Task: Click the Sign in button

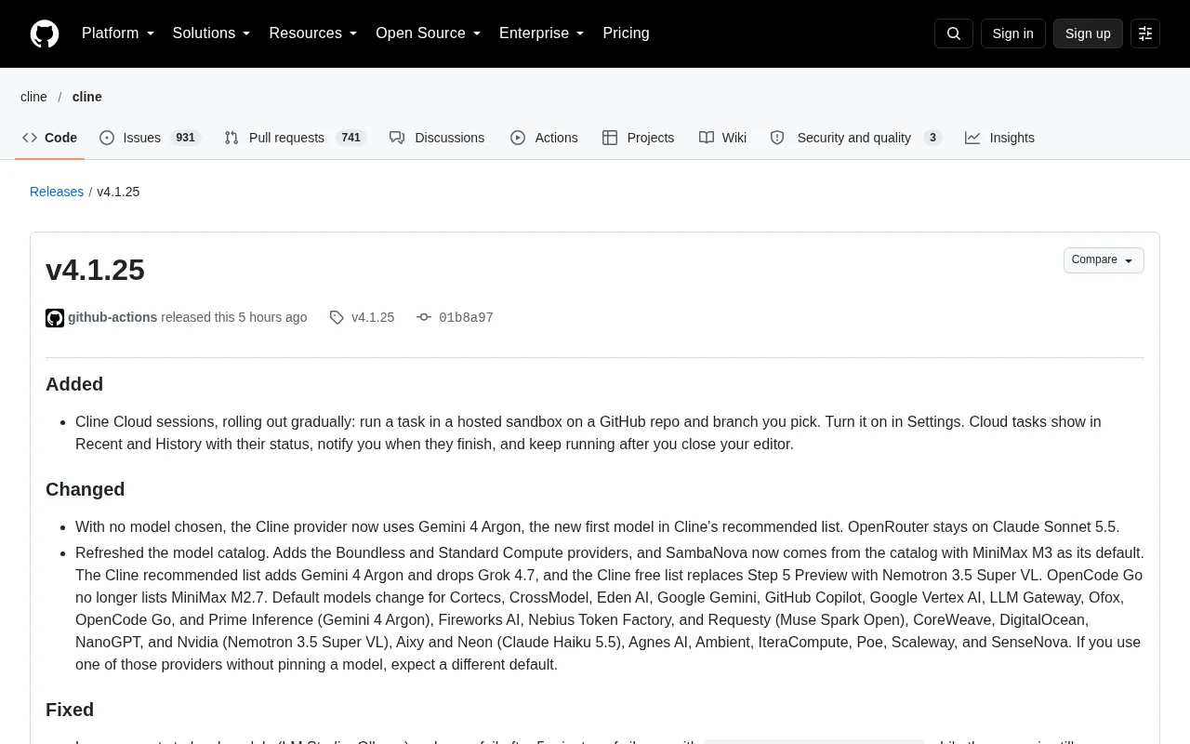Action: [1012, 33]
